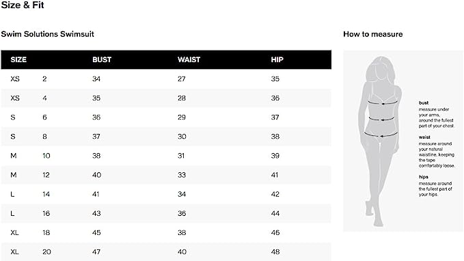Select the WAIST column header
Viewport: 464px width, 261px height.
pos(189,59)
